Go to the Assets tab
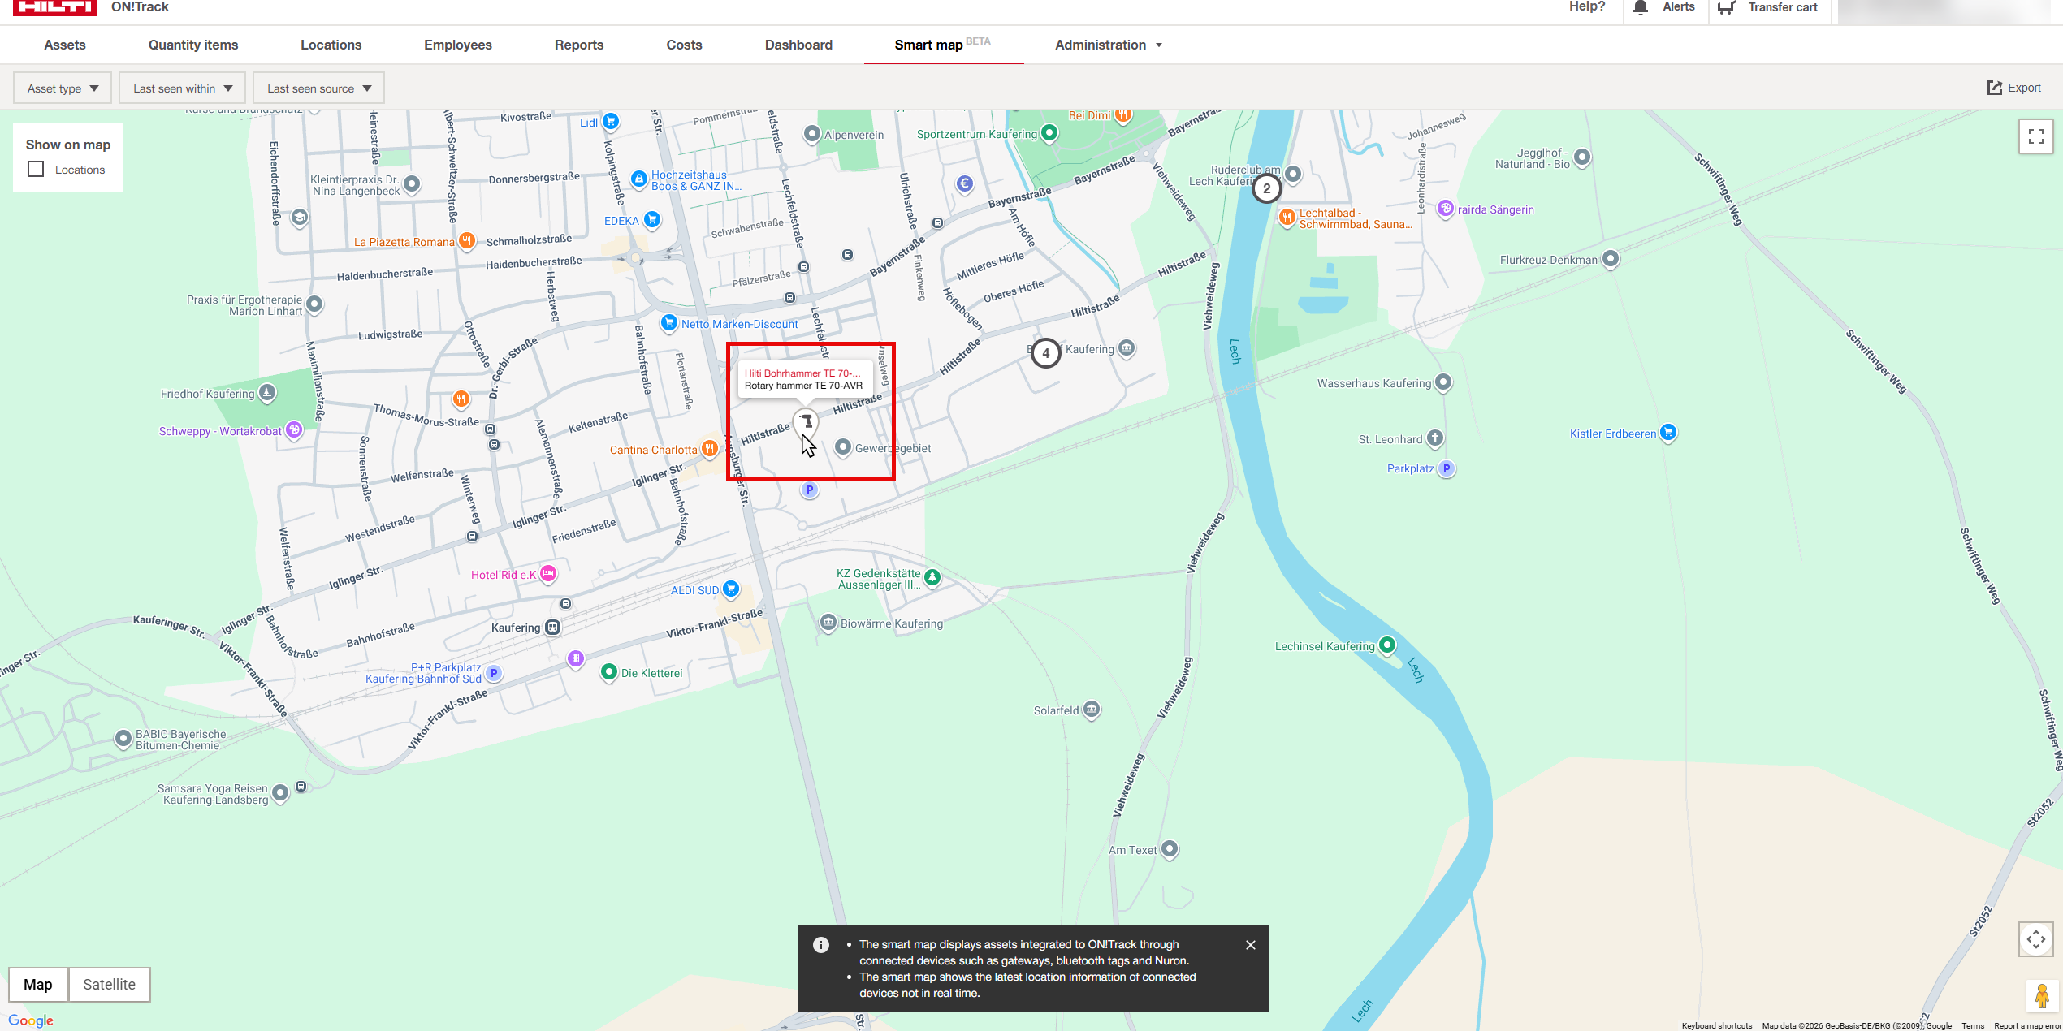2063x1031 pixels. click(65, 45)
